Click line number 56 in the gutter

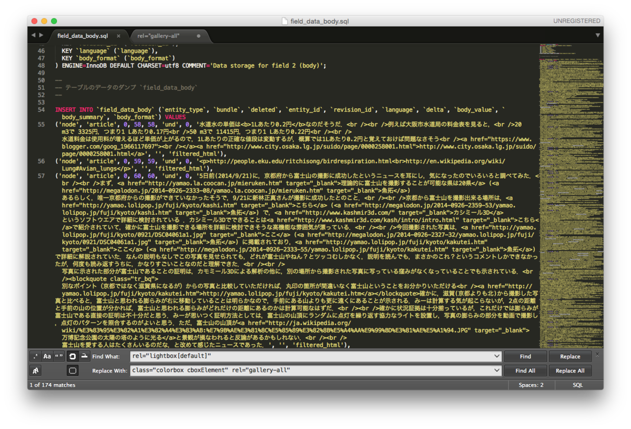41,161
